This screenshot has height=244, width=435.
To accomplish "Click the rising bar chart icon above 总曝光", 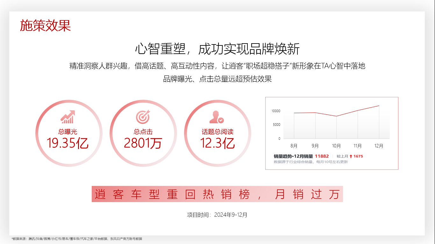I will pyautogui.click(x=68, y=117).
